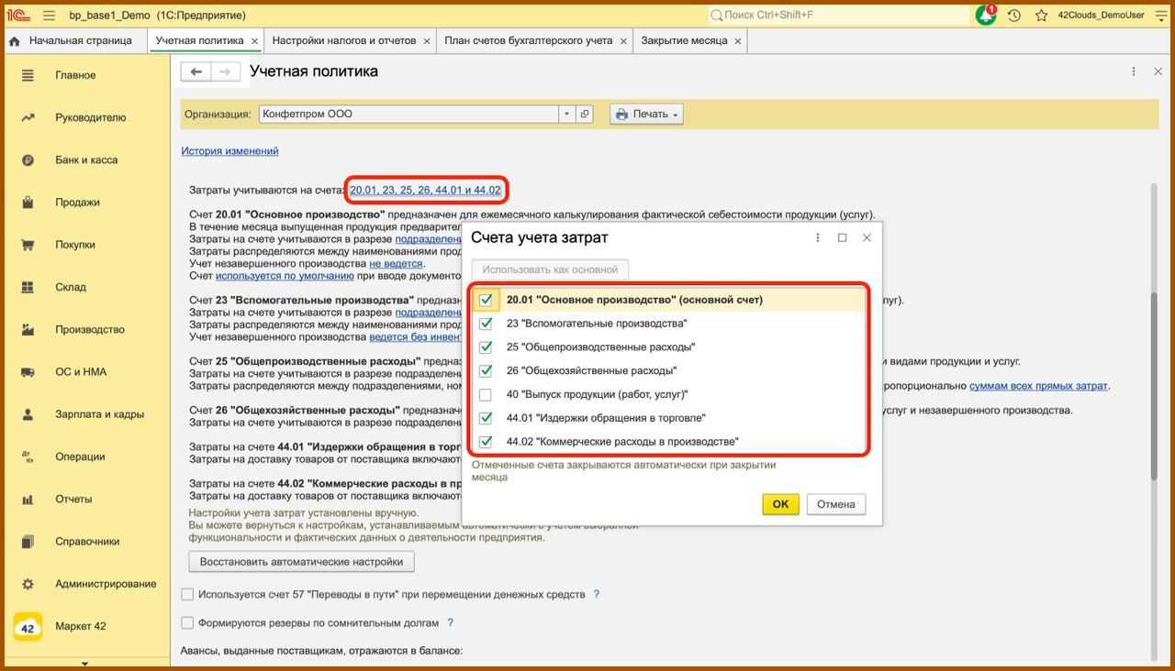Screen dimensions: 1175x671
Task: Enable резервы по сомнительным долгам checkbox
Action: coord(187,623)
